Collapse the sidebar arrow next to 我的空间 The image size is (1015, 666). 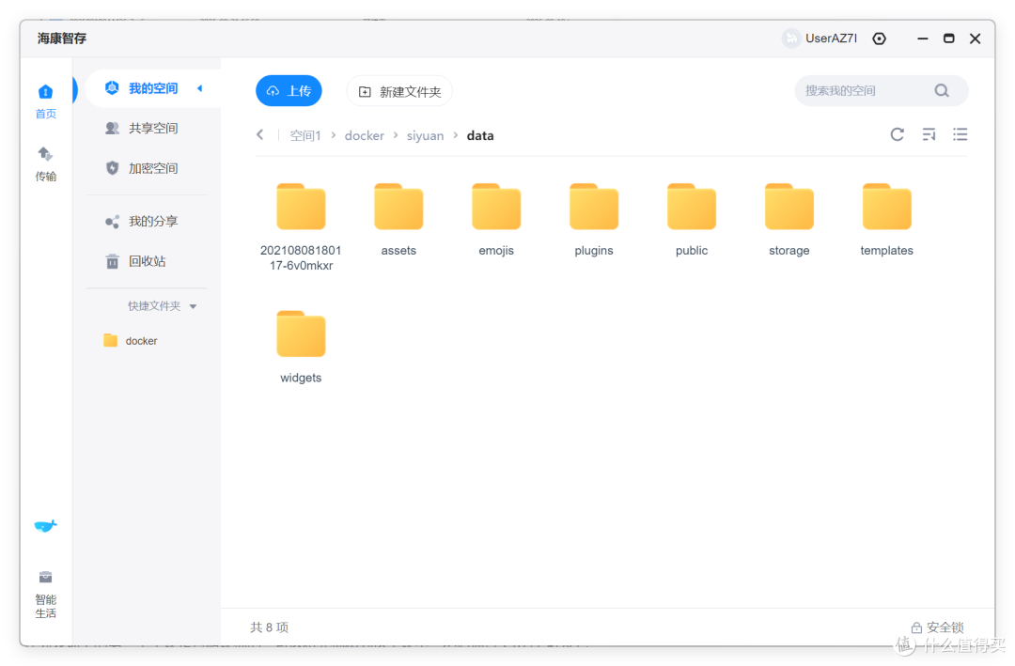click(x=199, y=88)
